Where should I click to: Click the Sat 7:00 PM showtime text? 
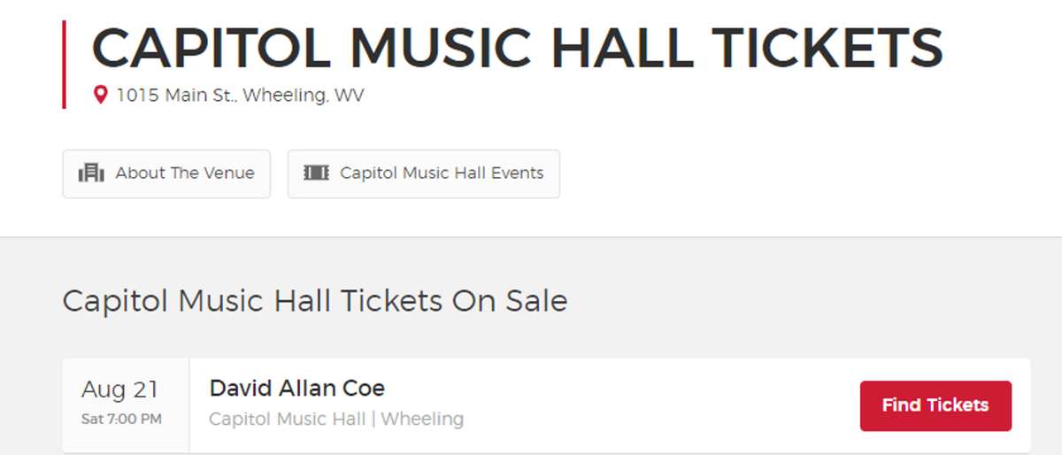tap(121, 419)
